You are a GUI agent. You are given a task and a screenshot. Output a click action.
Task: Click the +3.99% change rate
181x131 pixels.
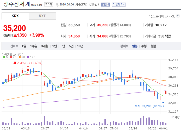tap(37, 35)
